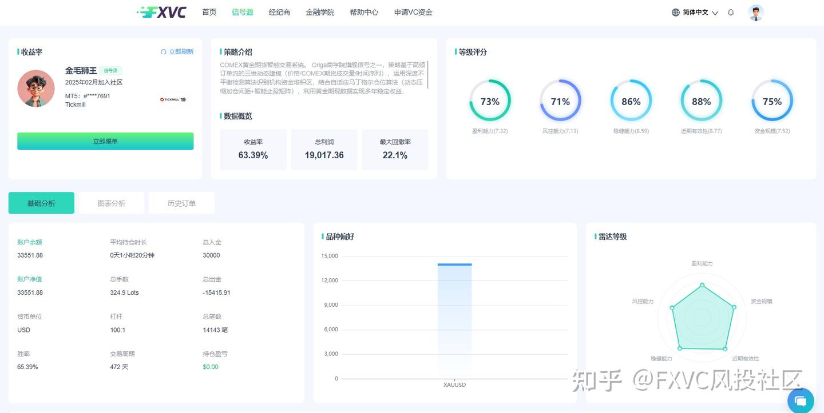Click the 最大回撤率 22.1% card

395,150
